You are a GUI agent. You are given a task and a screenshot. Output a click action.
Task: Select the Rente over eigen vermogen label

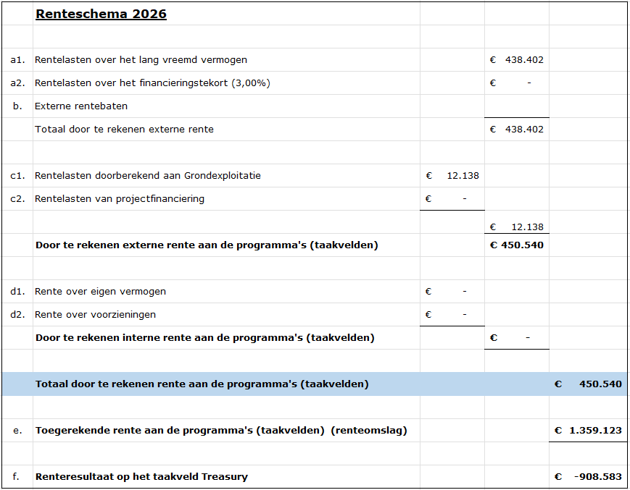coord(100,292)
